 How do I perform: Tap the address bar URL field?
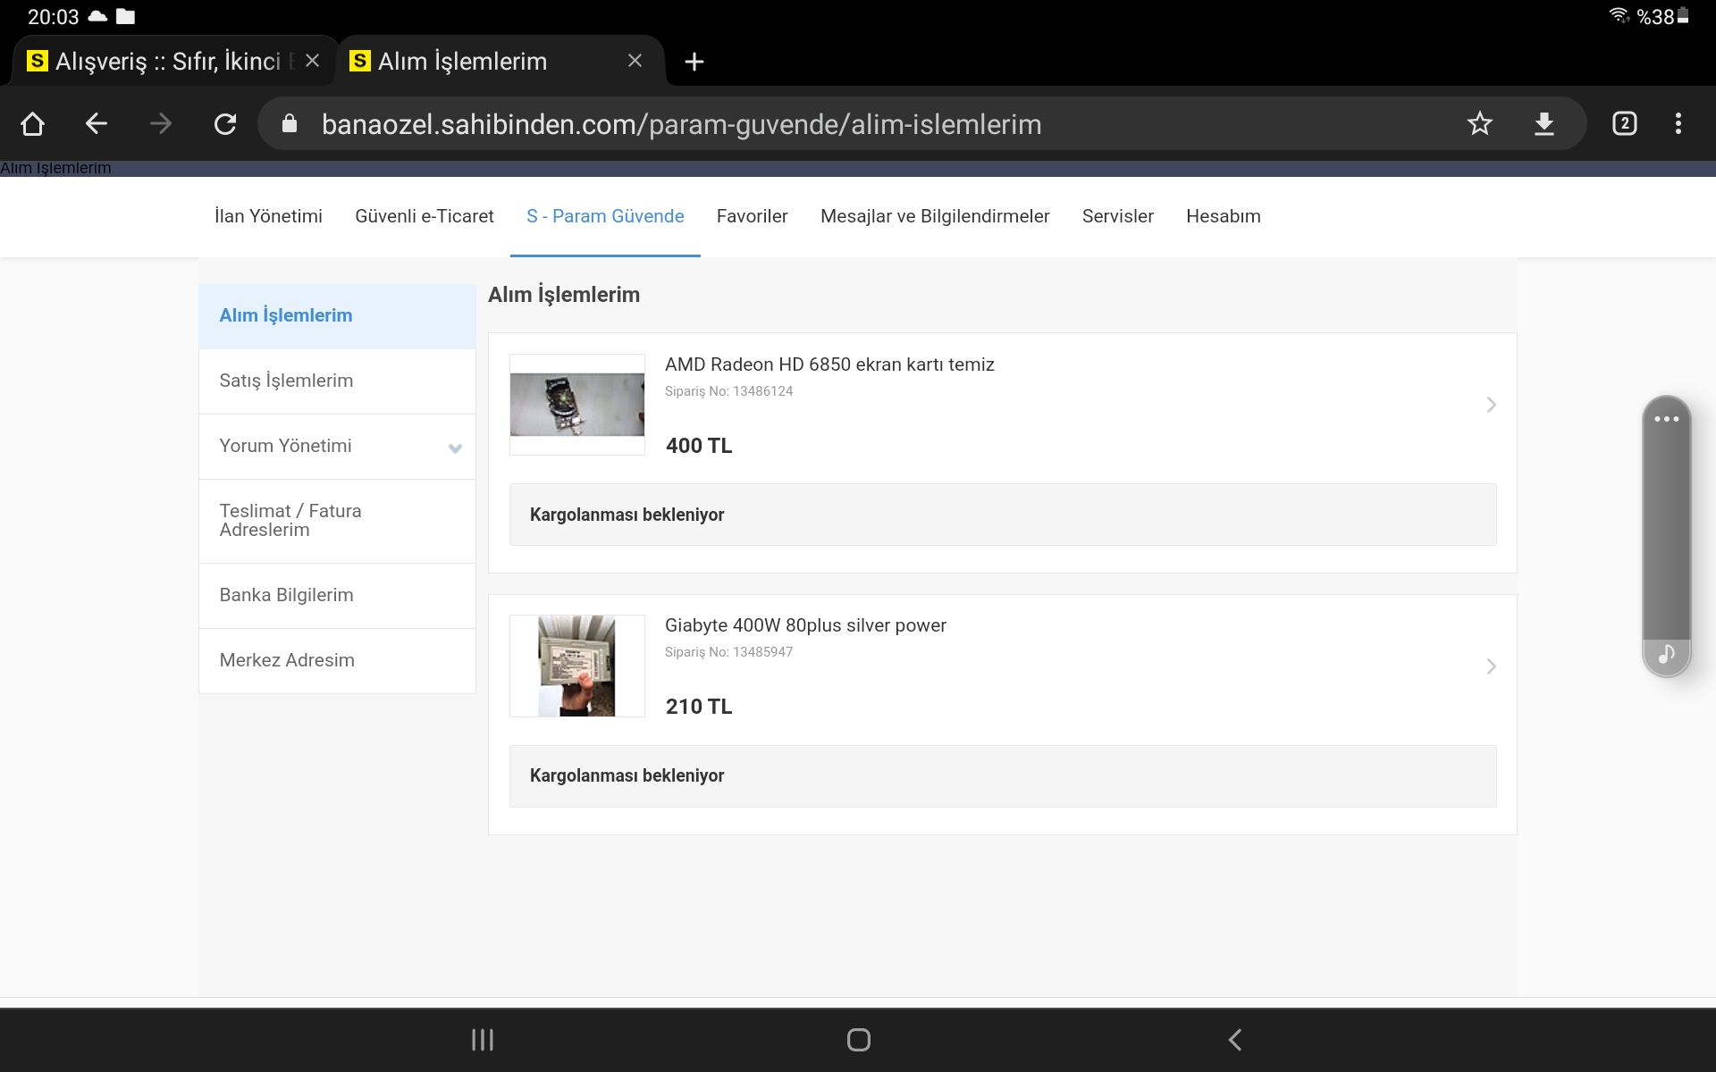(x=681, y=124)
